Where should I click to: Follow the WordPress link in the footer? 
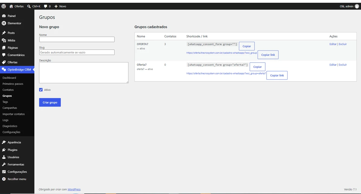coord(74,189)
